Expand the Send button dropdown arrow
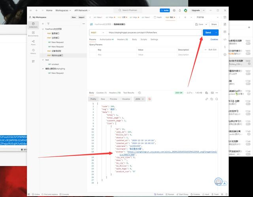The image size is (253, 197). point(216,33)
